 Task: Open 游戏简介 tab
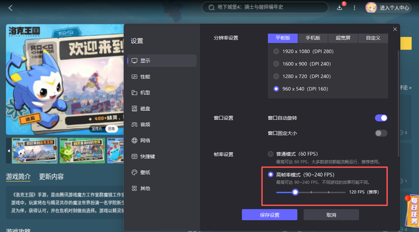tap(18, 177)
